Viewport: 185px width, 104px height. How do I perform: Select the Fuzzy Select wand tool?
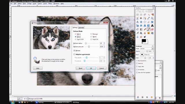click(x=149, y=15)
